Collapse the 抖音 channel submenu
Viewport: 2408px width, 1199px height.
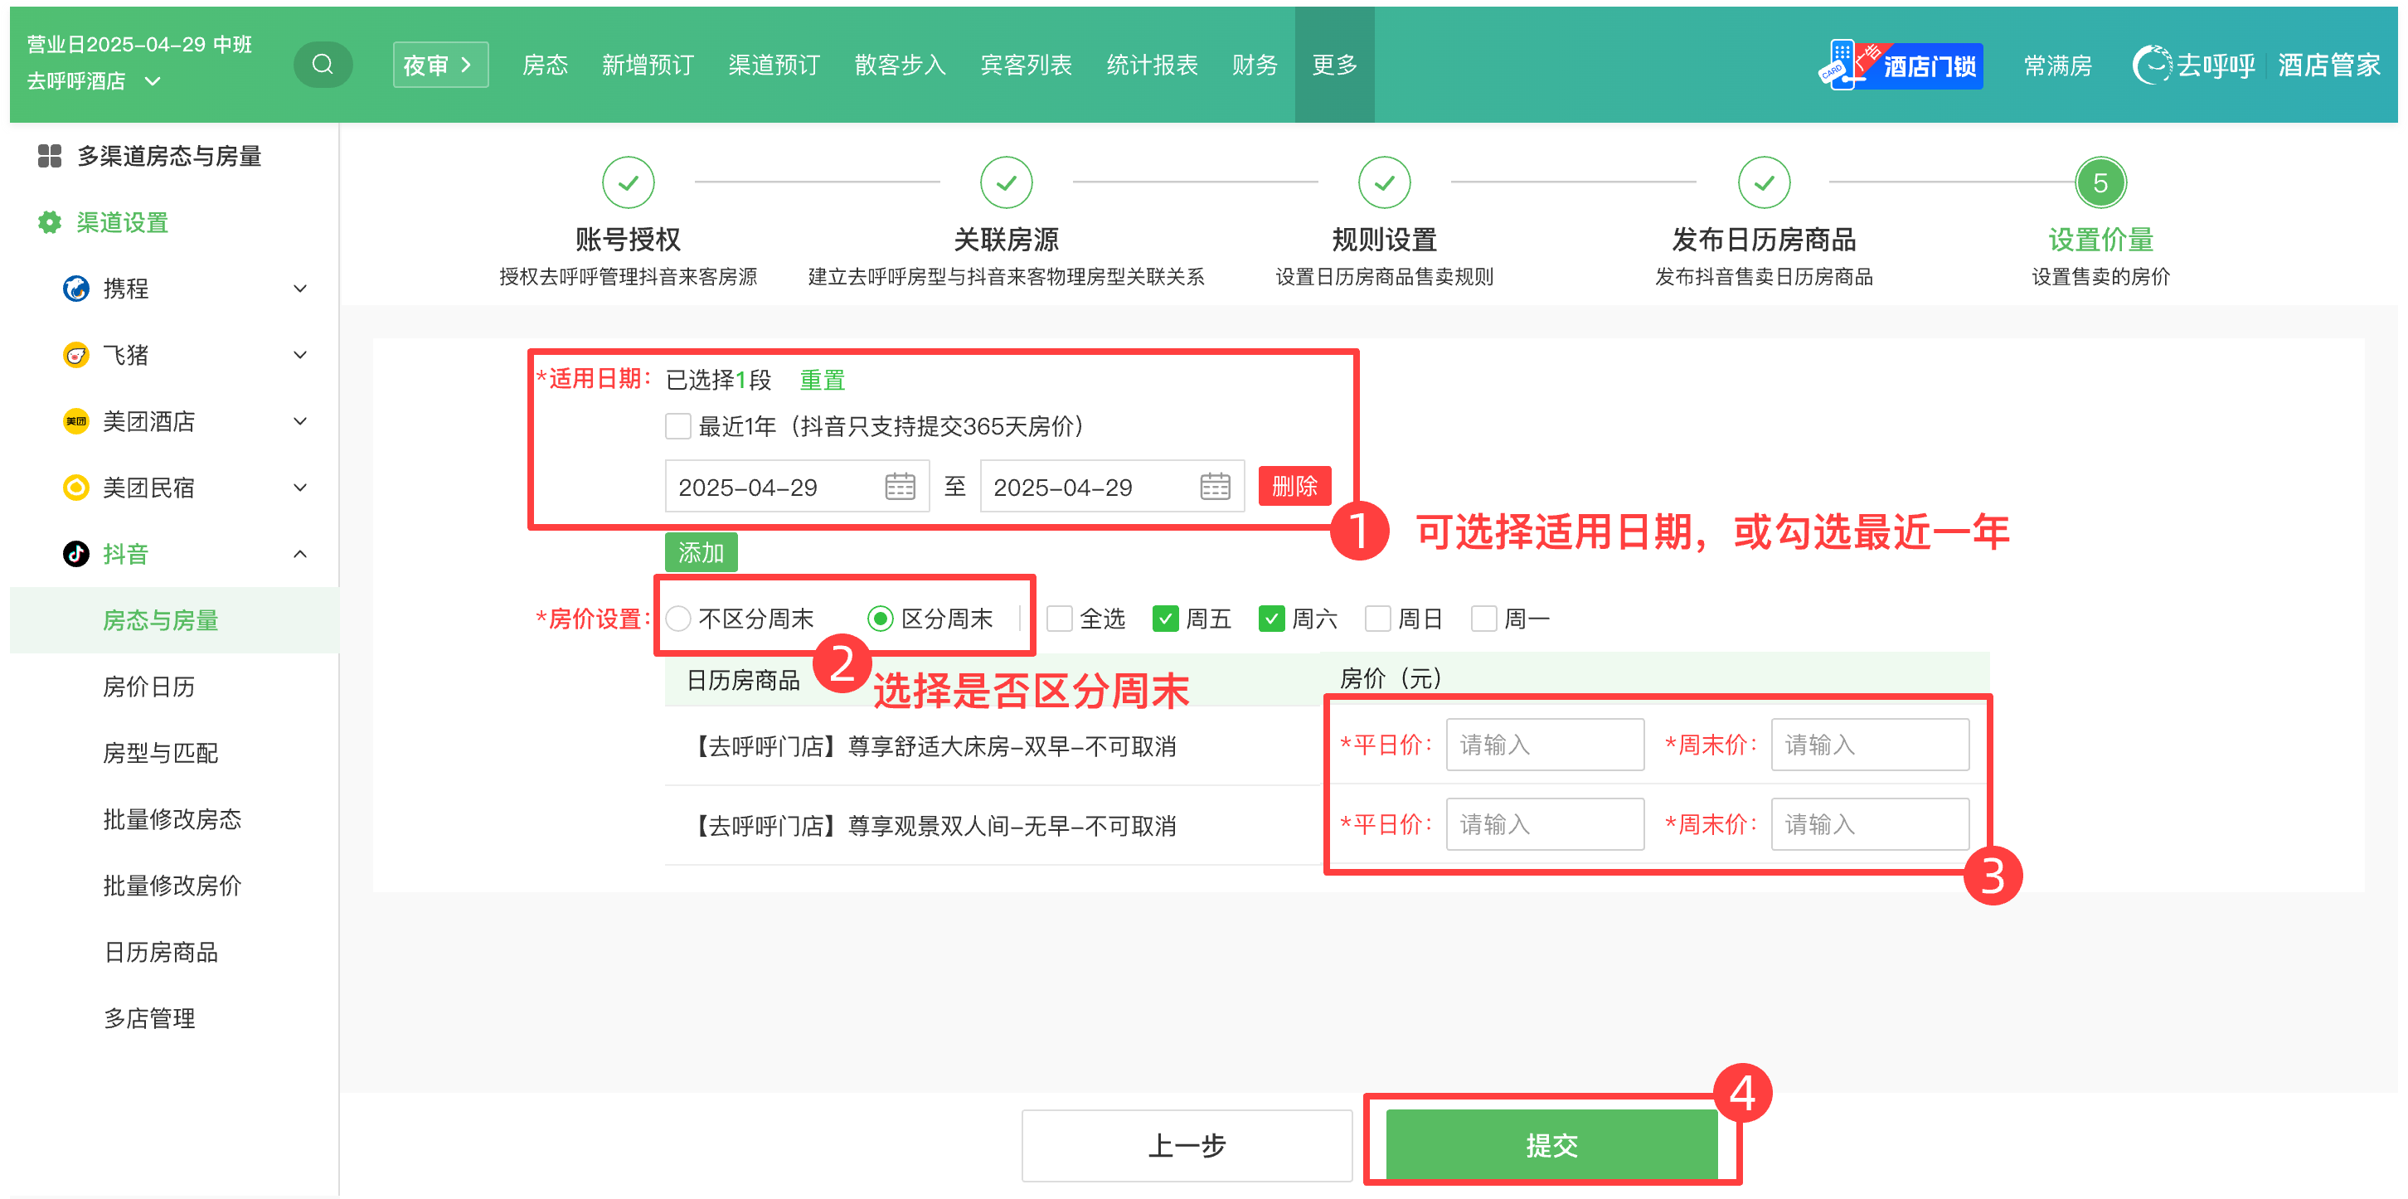[300, 554]
